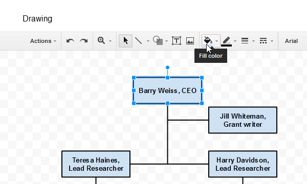Open the Line color pencil icon
The image size is (307, 184).
click(226, 41)
